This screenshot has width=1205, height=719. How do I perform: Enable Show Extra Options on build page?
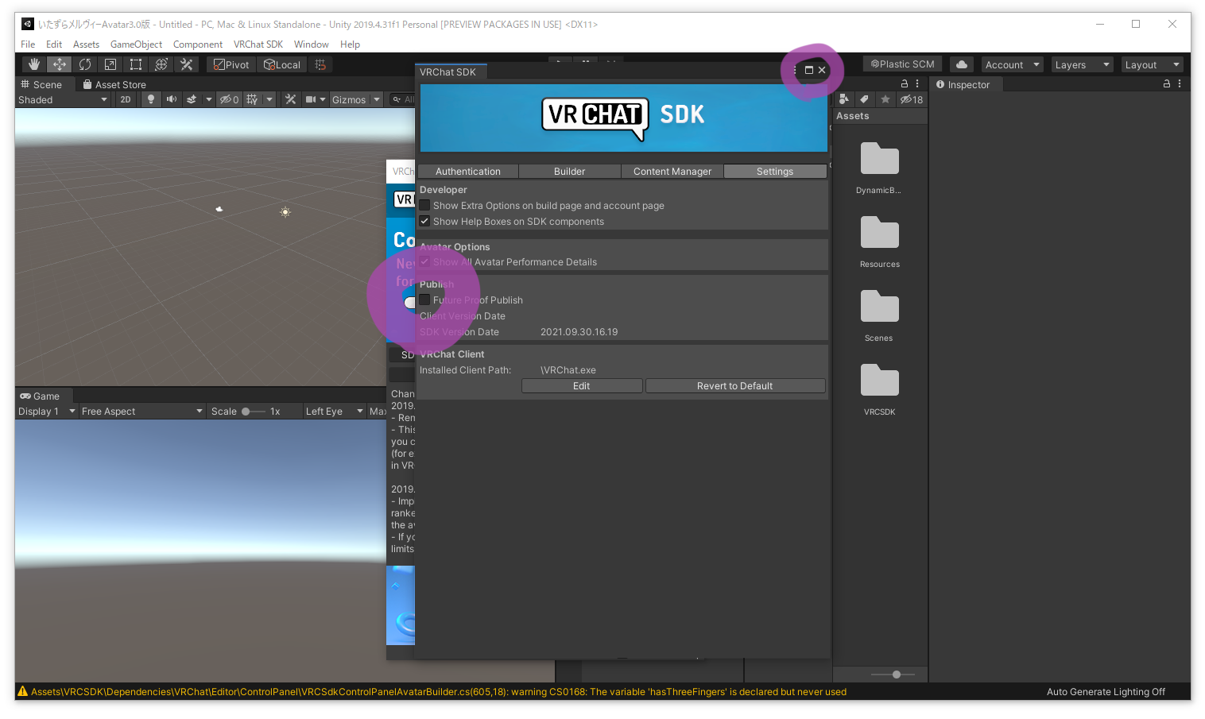pos(424,205)
